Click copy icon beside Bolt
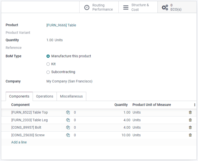 tap(68, 127)
